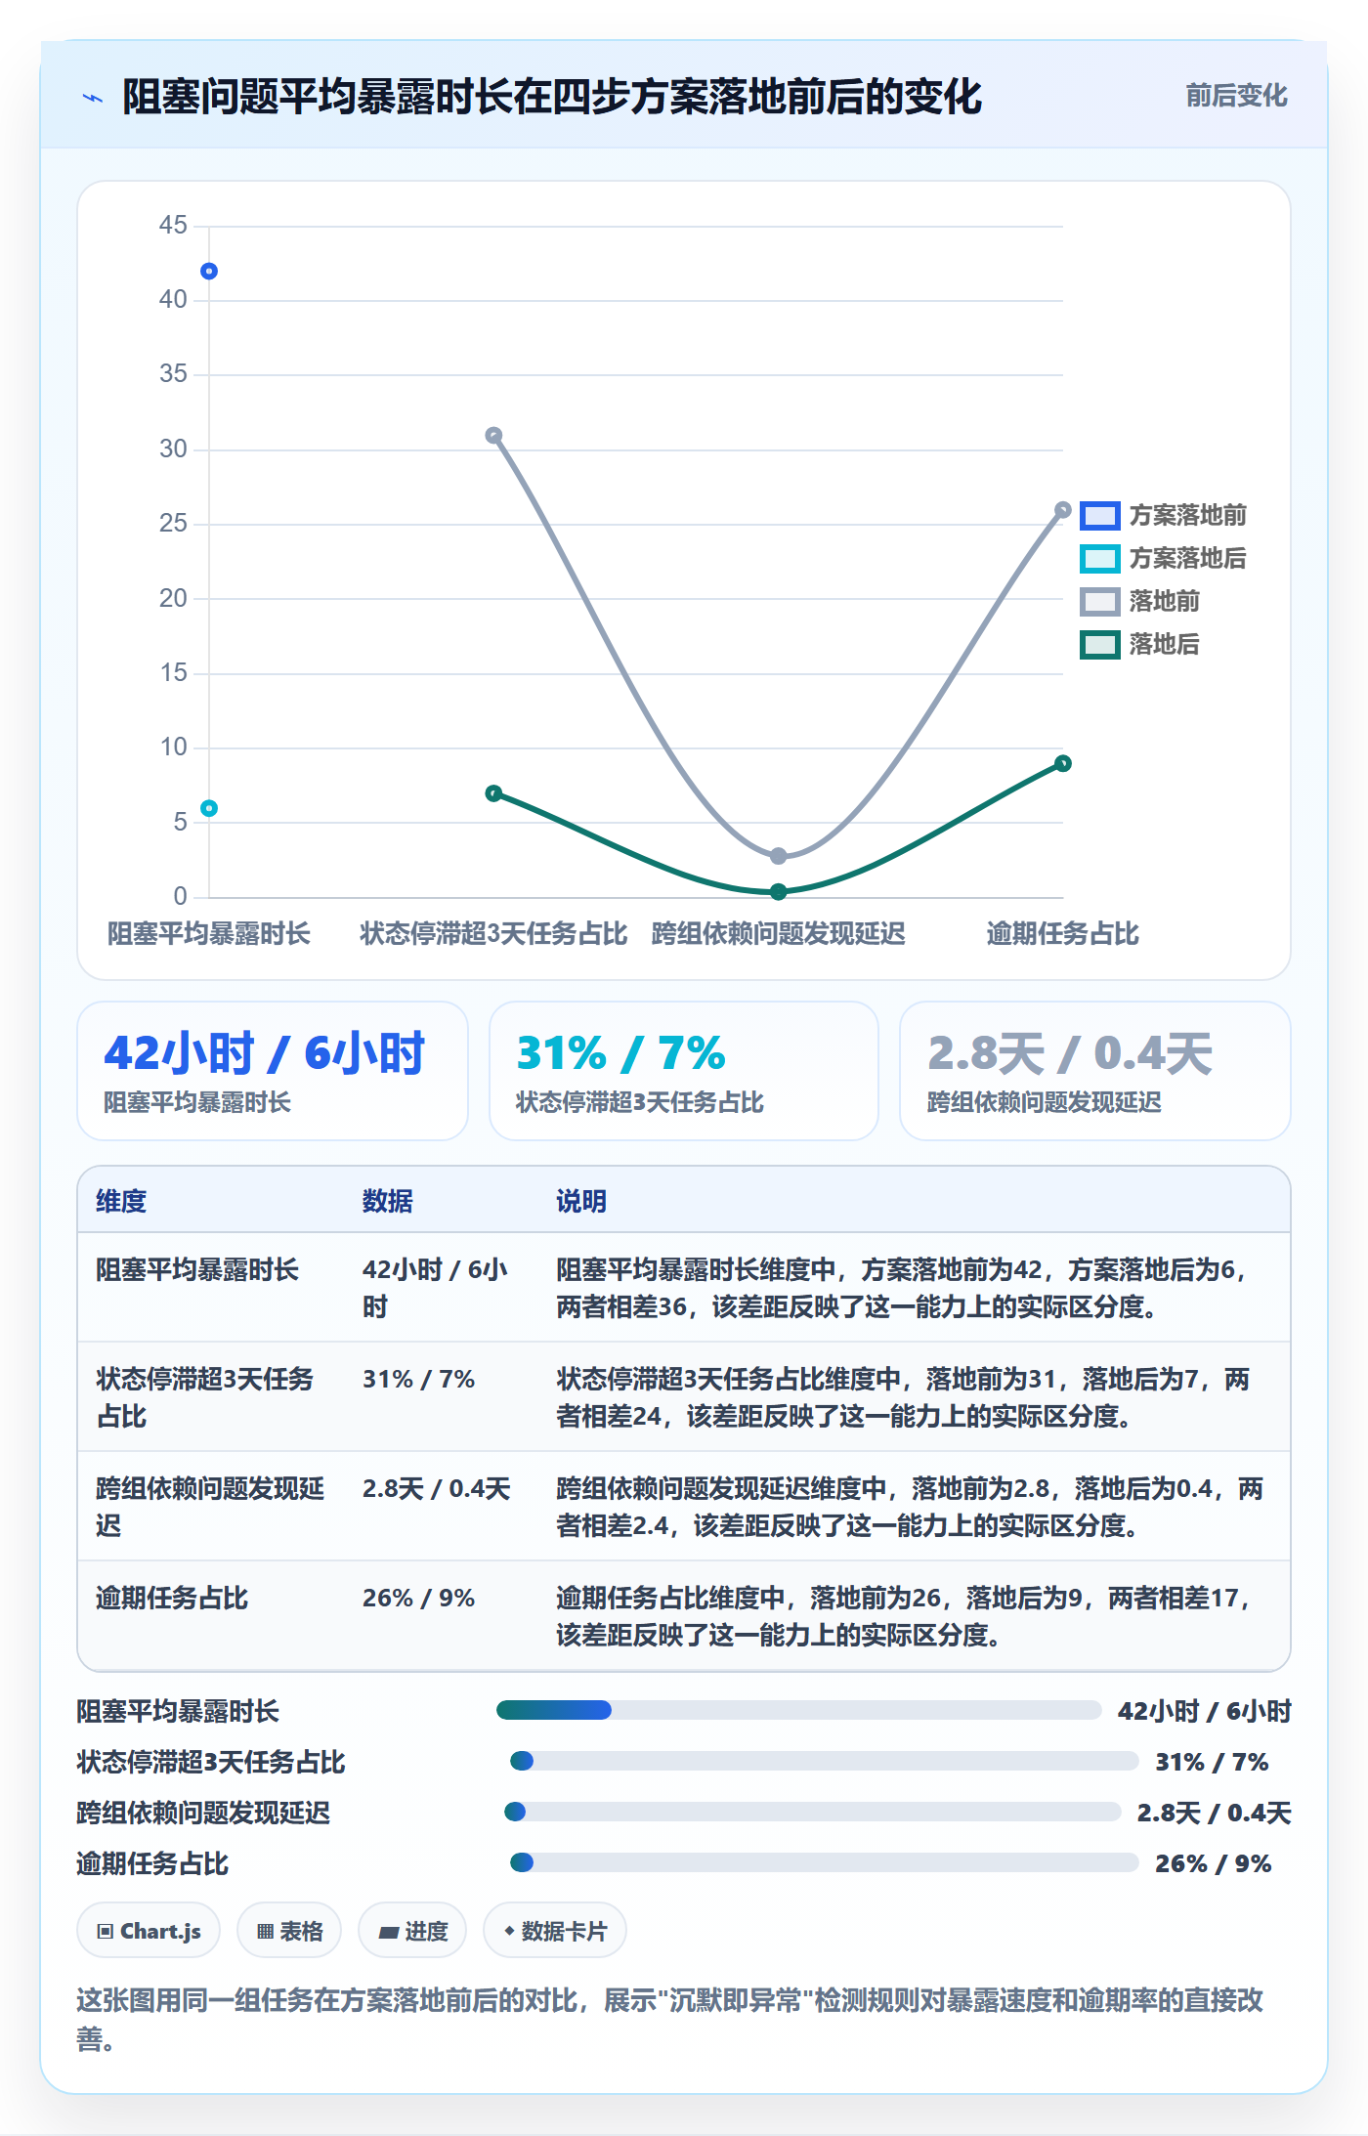
Task: Select the 进度 tag
Action: [x=412, y=1931]
